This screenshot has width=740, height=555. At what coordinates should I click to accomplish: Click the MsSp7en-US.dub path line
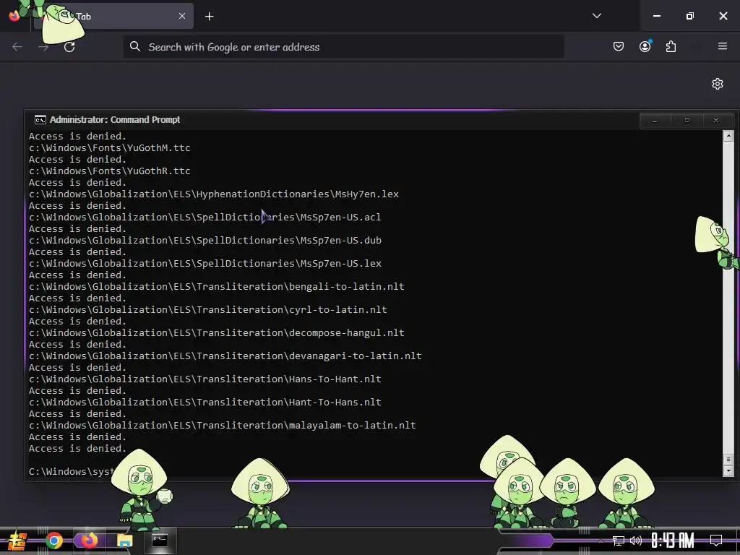click(205, 240)
